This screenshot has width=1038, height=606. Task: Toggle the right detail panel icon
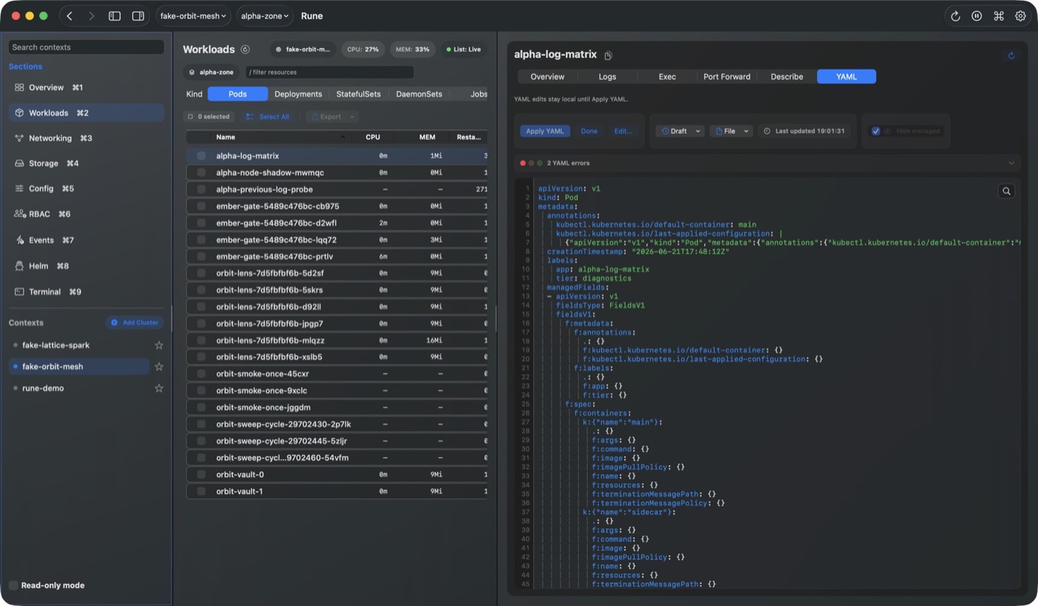click(x=138, y=16)
